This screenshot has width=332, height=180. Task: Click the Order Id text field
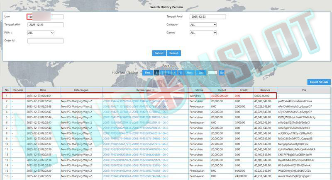45,41
